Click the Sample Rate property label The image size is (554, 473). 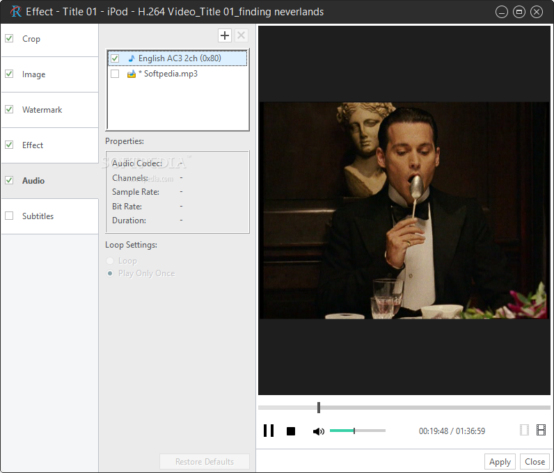click(x=136, y=192)
